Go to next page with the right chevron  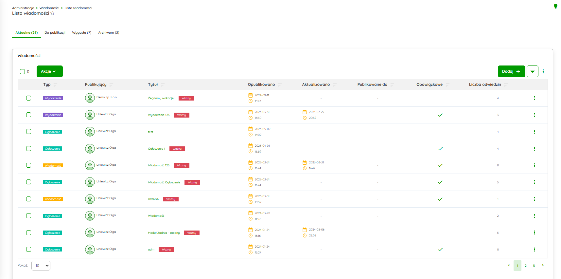click(x=543, y=266)
